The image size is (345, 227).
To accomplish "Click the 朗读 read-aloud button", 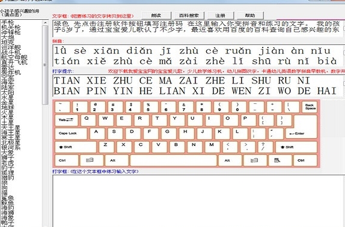I will (x=156, y=16).
